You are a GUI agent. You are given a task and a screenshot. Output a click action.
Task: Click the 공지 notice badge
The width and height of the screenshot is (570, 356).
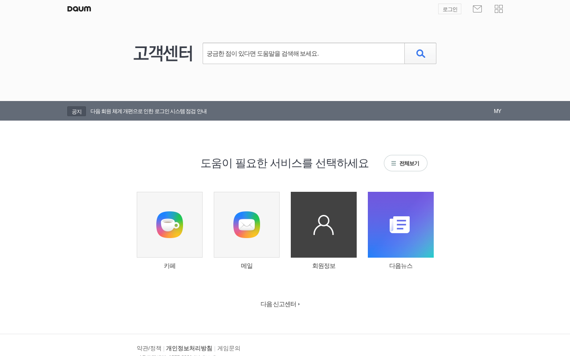click(77, 111)
